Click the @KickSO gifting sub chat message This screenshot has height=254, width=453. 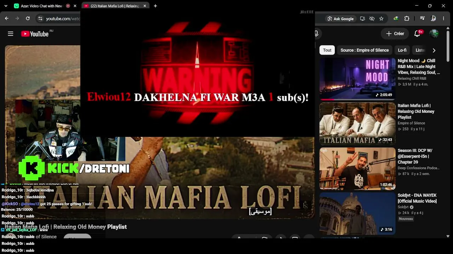coord(47,204)
